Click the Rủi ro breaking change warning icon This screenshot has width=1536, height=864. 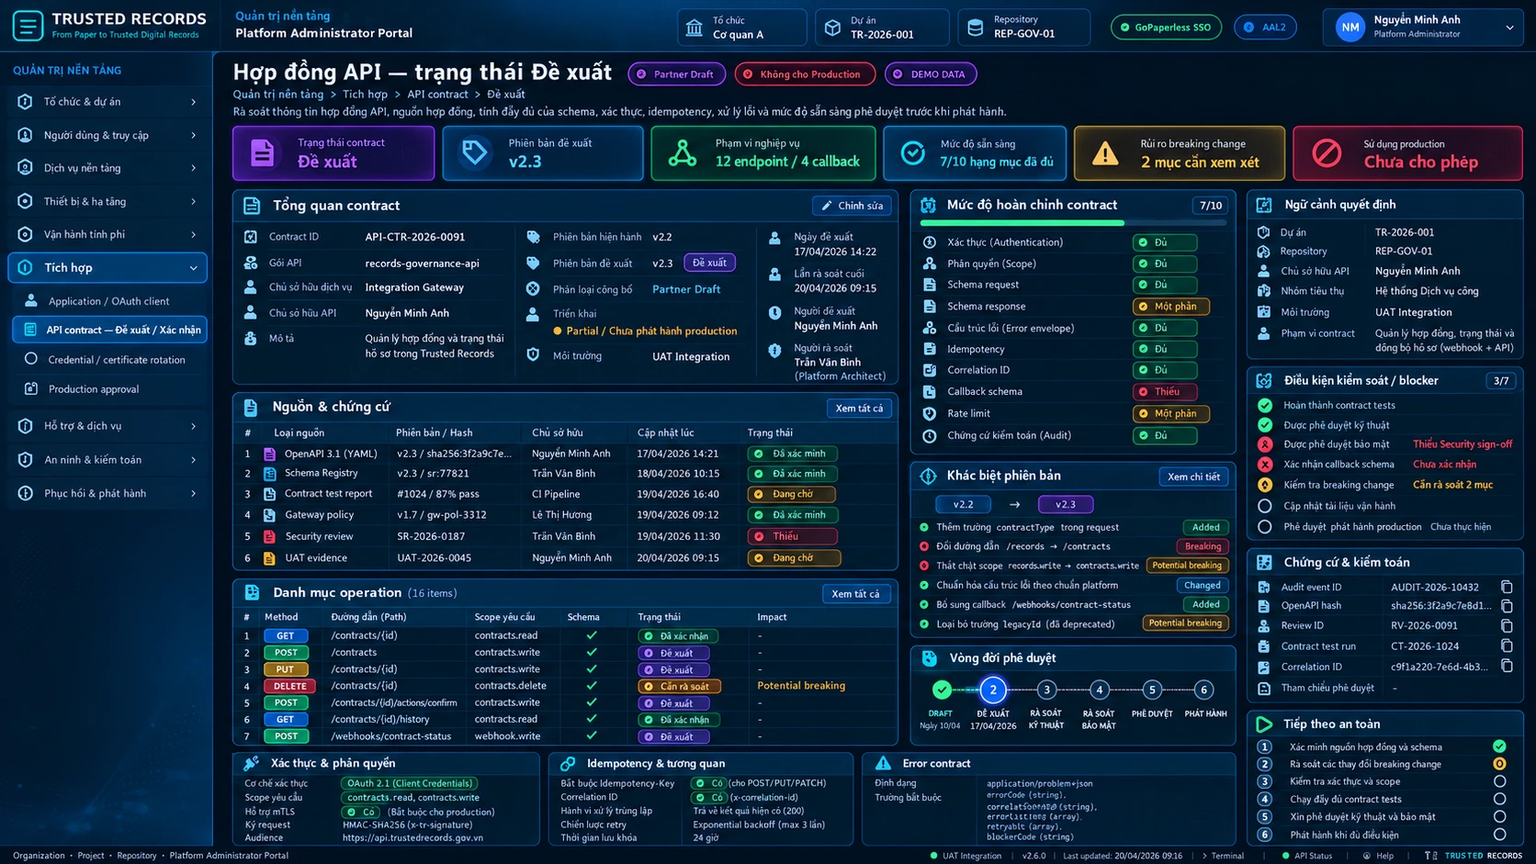(1105, 153)
